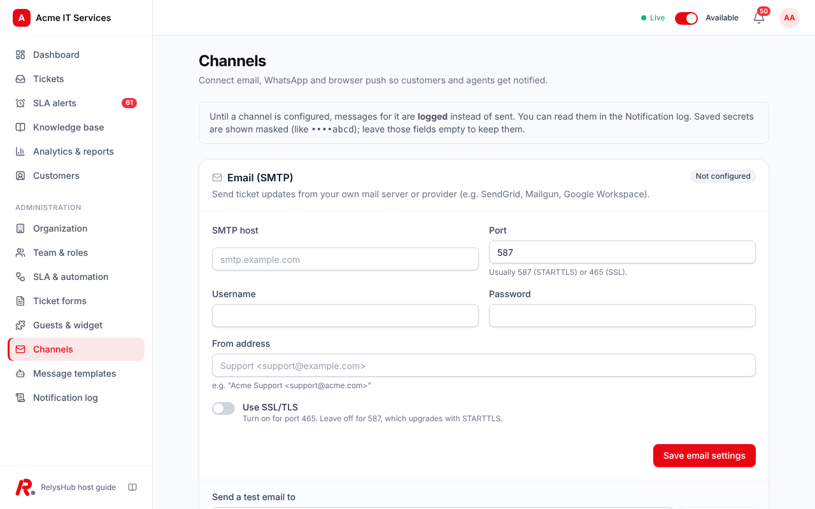Click the Message templates robot icon
Image resolution: width=815 pixels, height=509 pixels.
[x=20, y=373]
